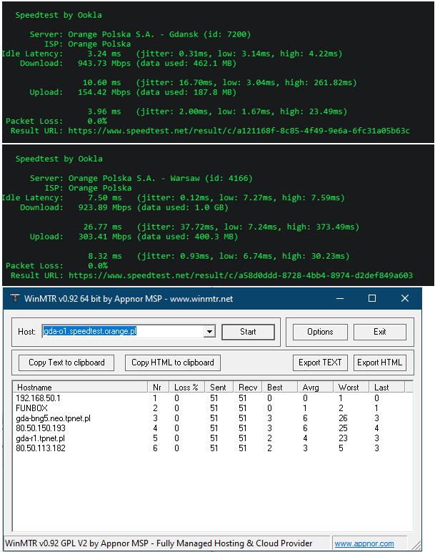
Task: Open the Host dropdown list arrow
Action: click(209, 332)
